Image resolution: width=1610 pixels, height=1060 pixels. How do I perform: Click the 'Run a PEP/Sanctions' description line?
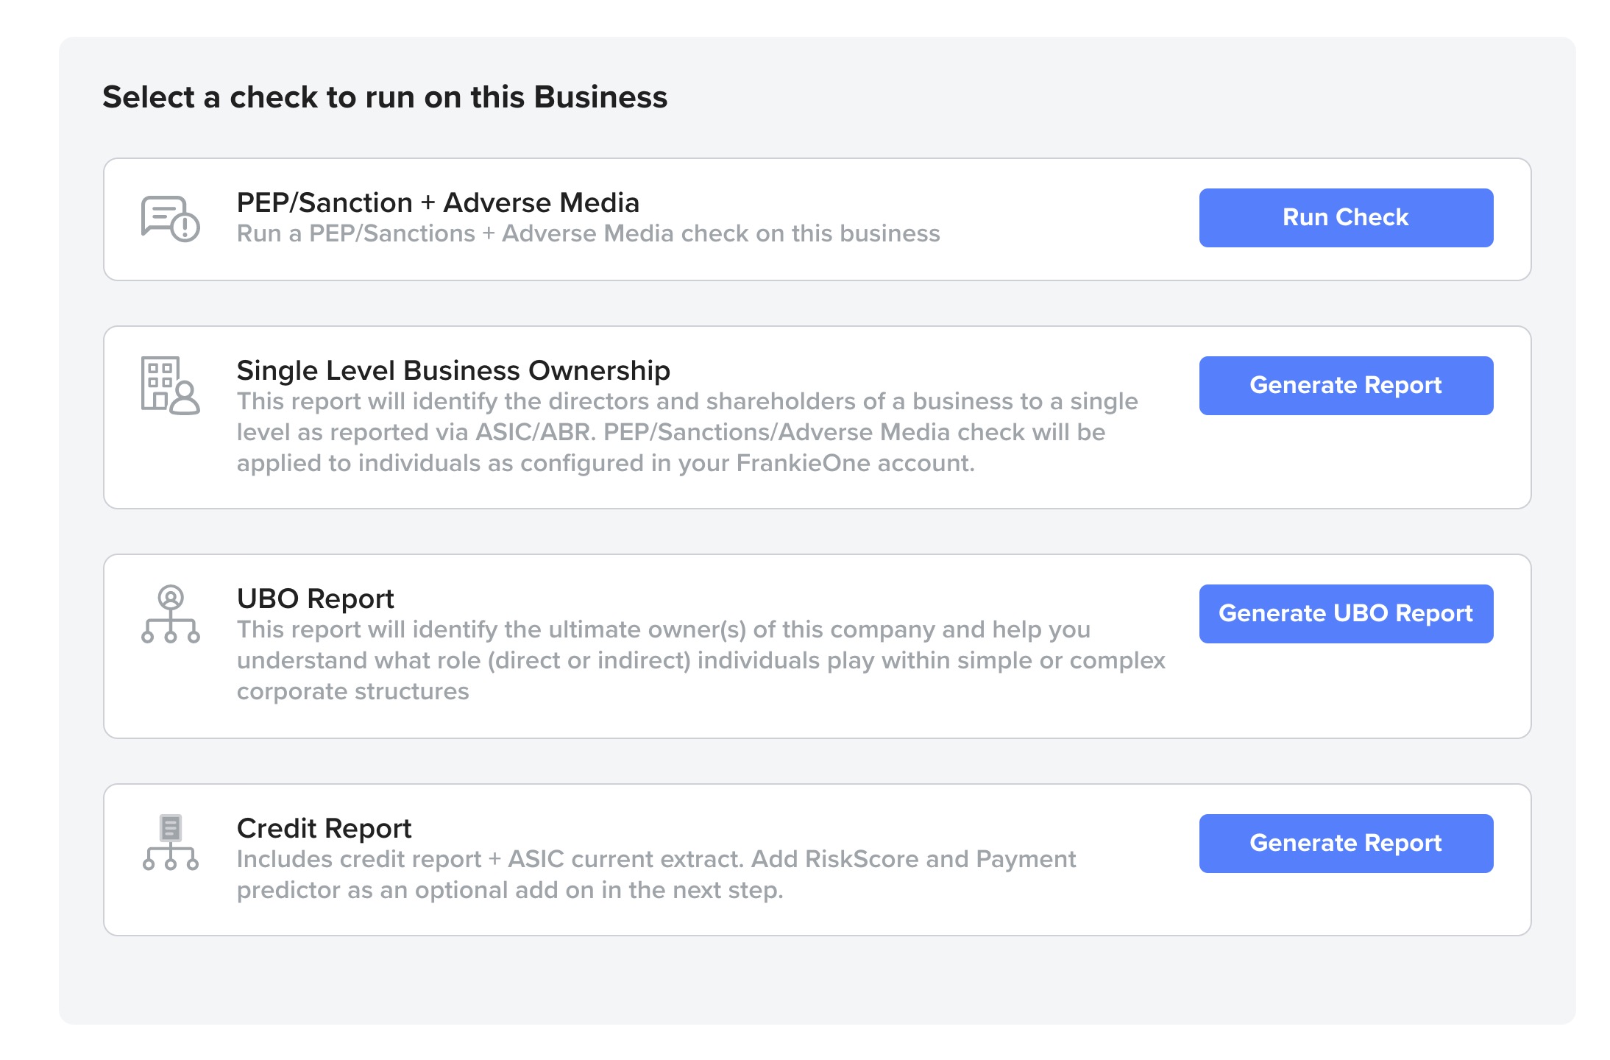tap(588, 234)
